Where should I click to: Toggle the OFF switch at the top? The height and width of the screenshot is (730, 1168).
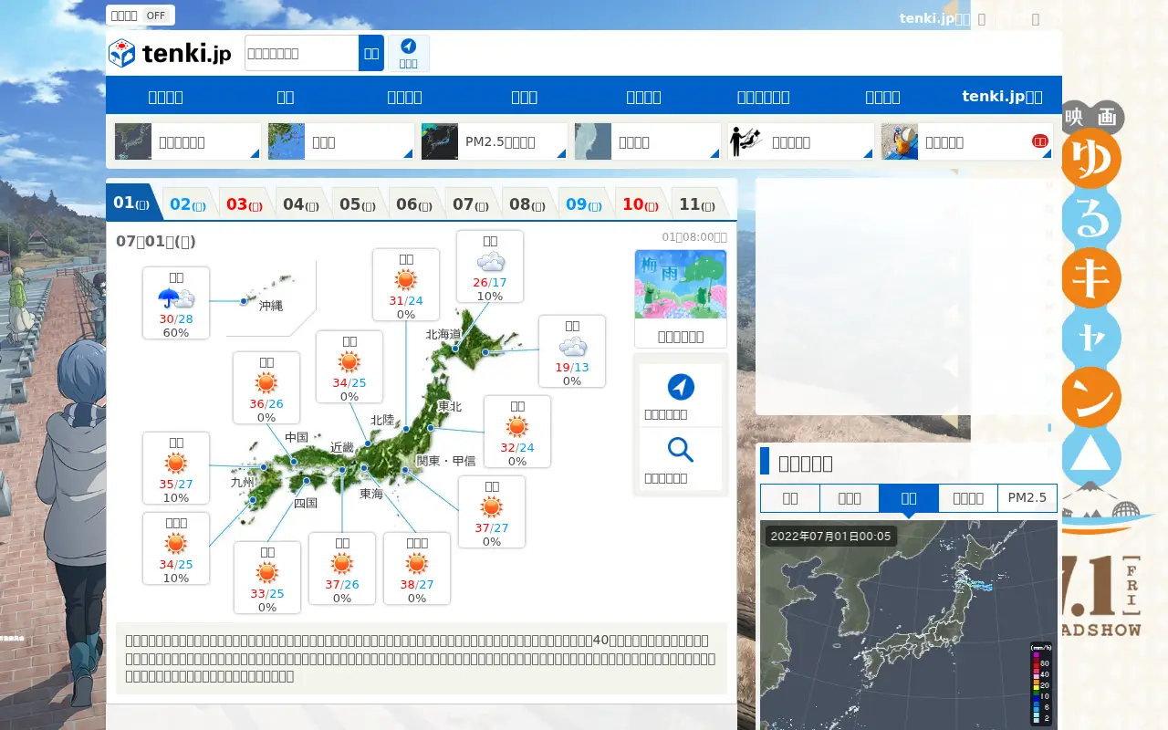click(x=156, y=16)
